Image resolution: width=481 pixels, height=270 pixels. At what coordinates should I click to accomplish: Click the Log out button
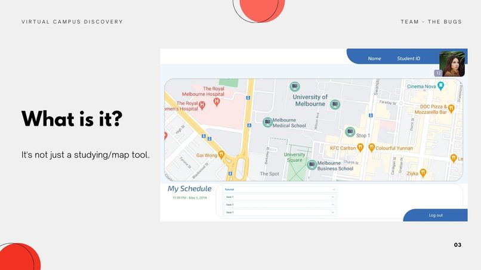click(x=435, y=215)
